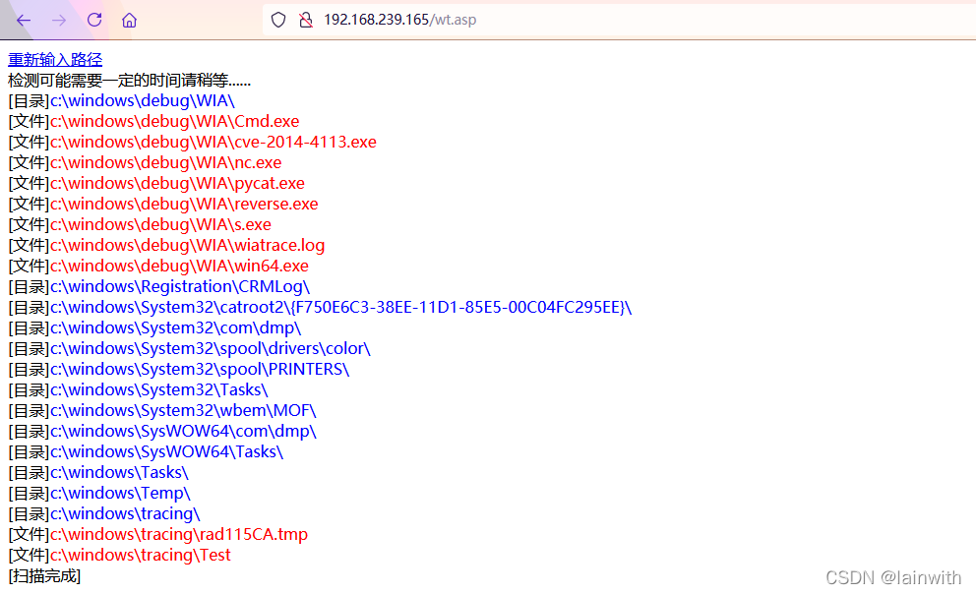This screenshot has height=594, width=976.
Task: Click the reverse.exe file path
Action: (x=184, y=204)
